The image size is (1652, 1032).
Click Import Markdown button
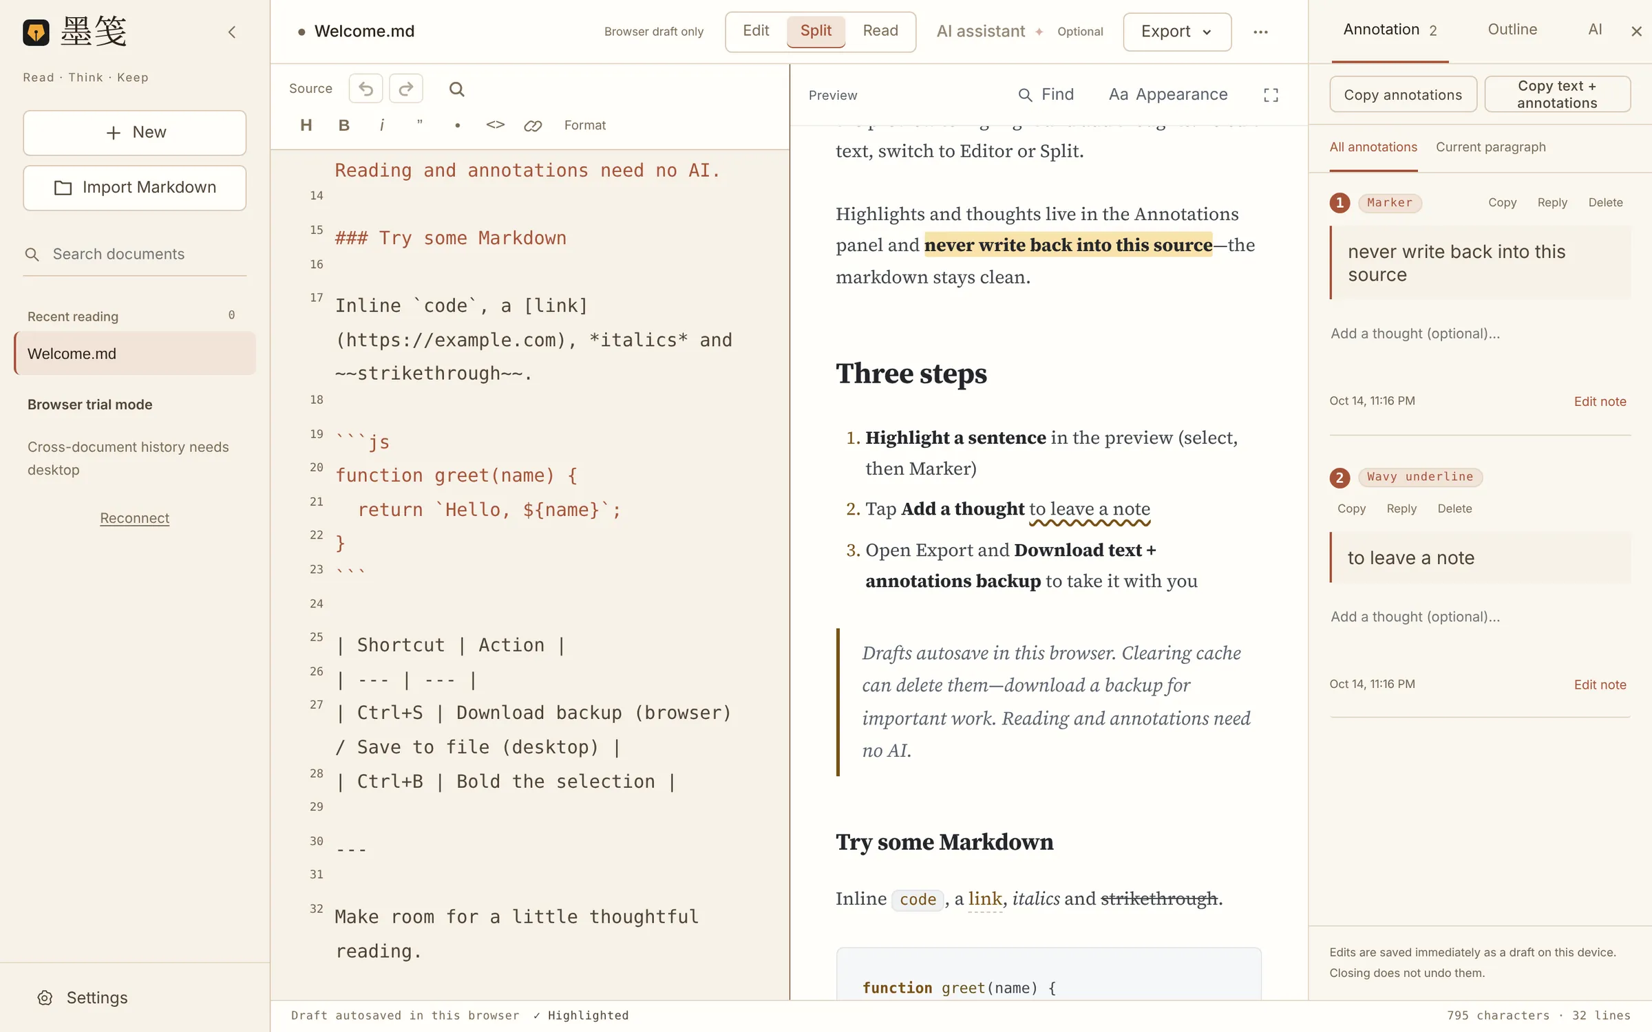coord(135,188)
